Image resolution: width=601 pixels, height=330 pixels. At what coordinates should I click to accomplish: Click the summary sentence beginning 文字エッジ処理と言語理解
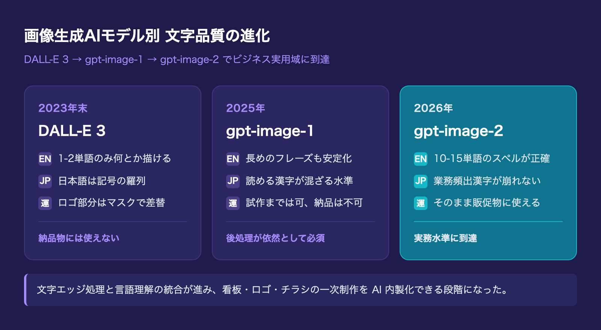(x=273, y=289)
